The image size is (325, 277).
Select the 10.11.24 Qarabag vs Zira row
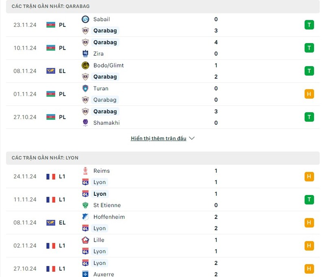point(163,48)
